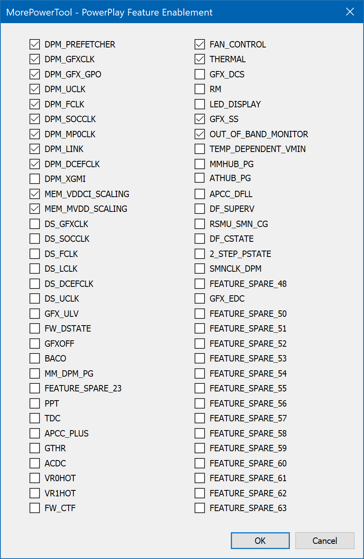Viewport: 364px width, 559px height.
Task: Enable the LED_DISPLAY checkbox
Action: pyautogui.click(x=200, y=104)
